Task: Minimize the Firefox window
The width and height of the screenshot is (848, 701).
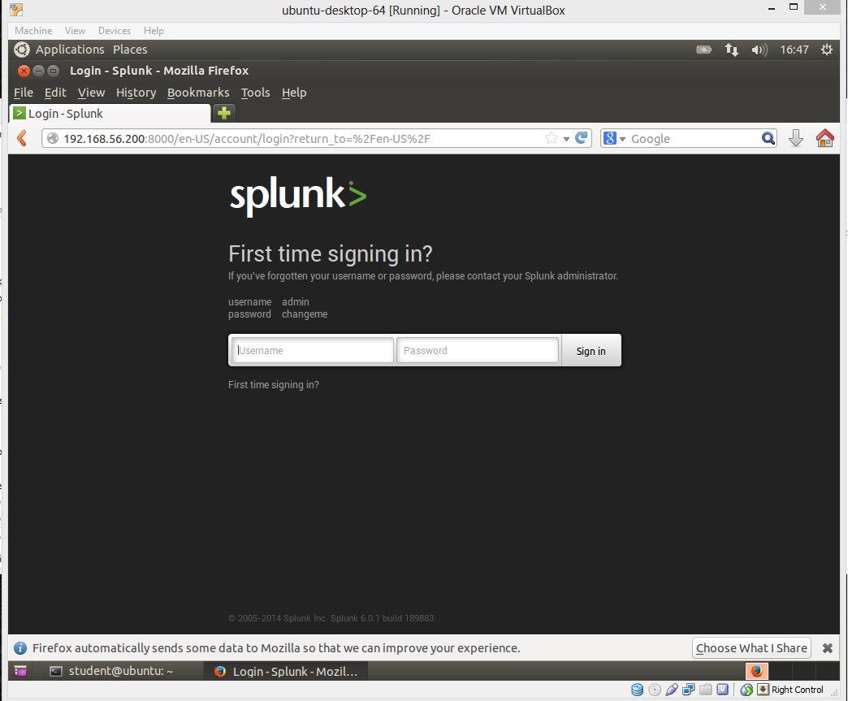Action: pos(38,71)
